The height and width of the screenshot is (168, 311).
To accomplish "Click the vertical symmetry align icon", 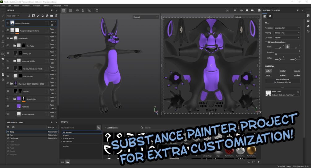I will tap(83, 10).
